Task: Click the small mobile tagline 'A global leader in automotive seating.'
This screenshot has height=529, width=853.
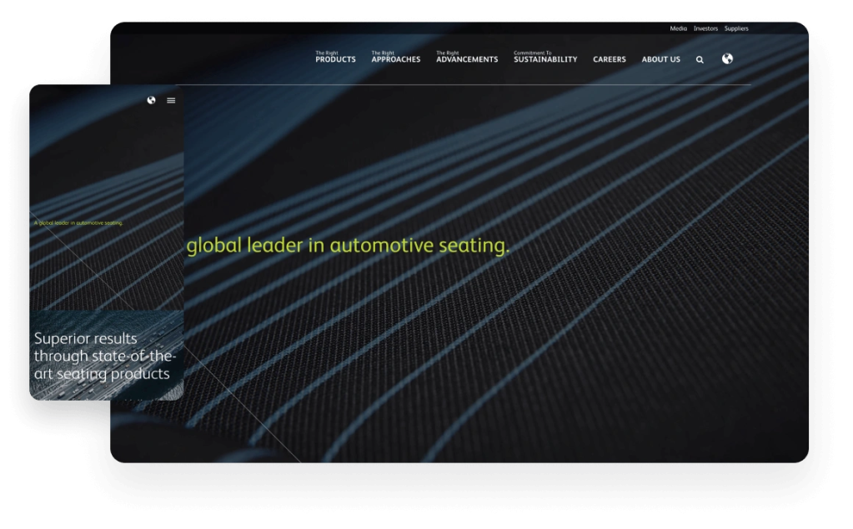Action: click(x=78, y=223)
